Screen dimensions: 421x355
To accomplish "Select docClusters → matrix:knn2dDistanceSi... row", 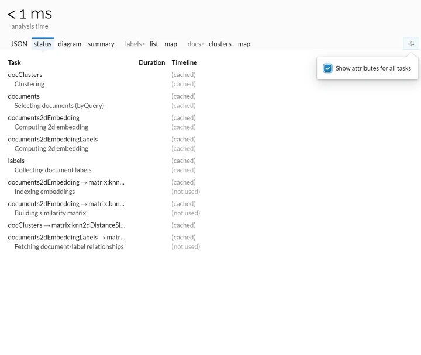I will pos(67,225).
